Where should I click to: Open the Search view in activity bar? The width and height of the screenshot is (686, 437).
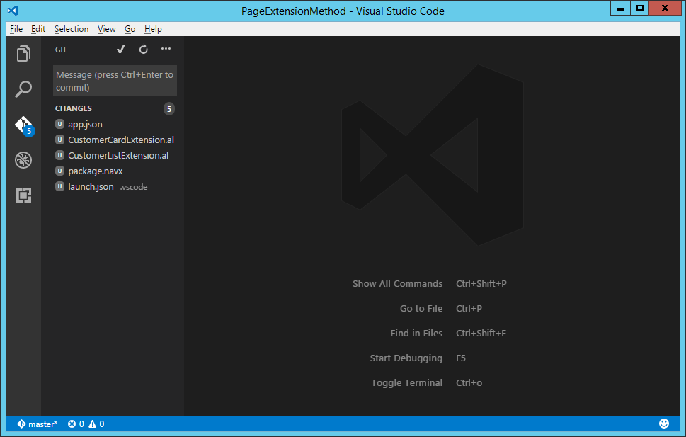coord(23,89)
